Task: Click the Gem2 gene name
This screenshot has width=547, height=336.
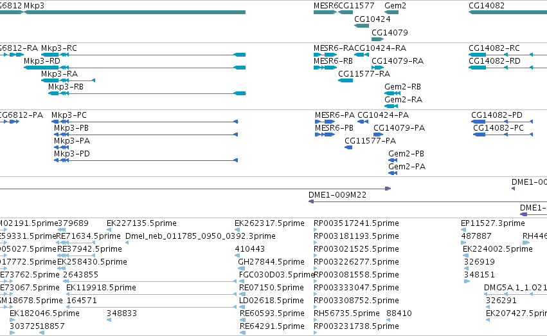Action: [x=395, y=6]
